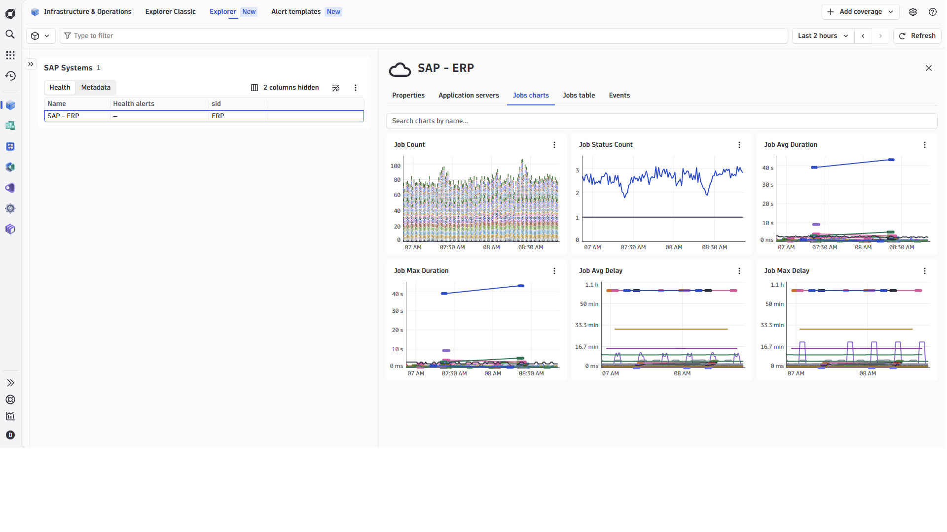Switch to the Metadata view

[96, 88]
